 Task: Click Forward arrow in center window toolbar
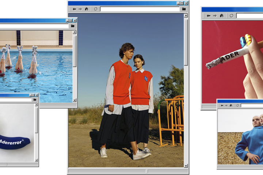coord(80,9)
